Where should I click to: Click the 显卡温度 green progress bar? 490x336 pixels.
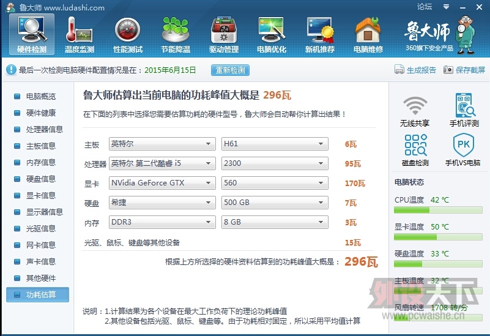click(438, 237)
